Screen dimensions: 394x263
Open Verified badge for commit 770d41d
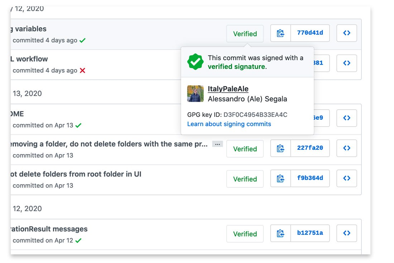[x=245, y=34]
